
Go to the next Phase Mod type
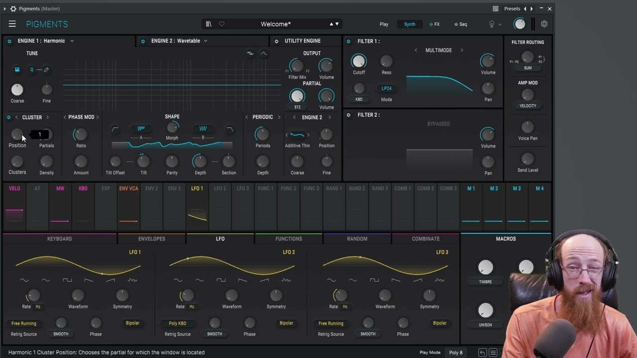[x=97, y=117]
